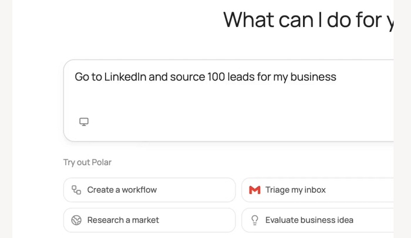
Task: Click the lightbulb icon beside Evaluate business idea
Action: pos(255,220)
